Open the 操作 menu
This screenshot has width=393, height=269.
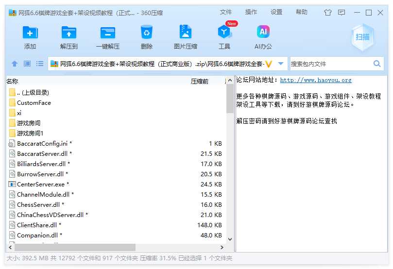coord(251,12)
